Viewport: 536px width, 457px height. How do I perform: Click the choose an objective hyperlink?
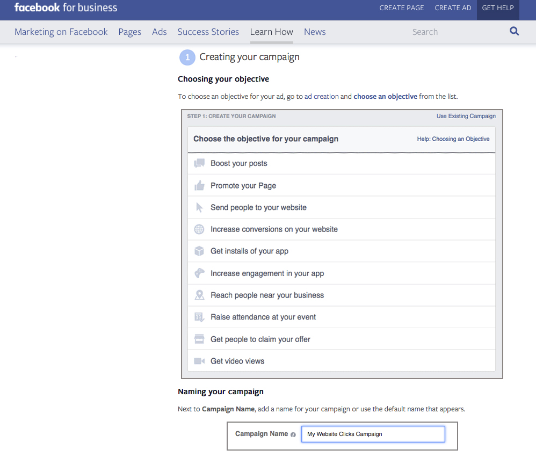click(x=385, y=97)
